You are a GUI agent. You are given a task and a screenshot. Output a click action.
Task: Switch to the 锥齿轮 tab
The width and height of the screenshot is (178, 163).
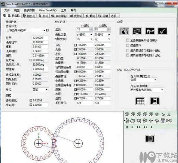coord(29,16)
